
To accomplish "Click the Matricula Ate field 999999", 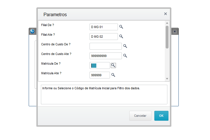I will tap(100, 75).
